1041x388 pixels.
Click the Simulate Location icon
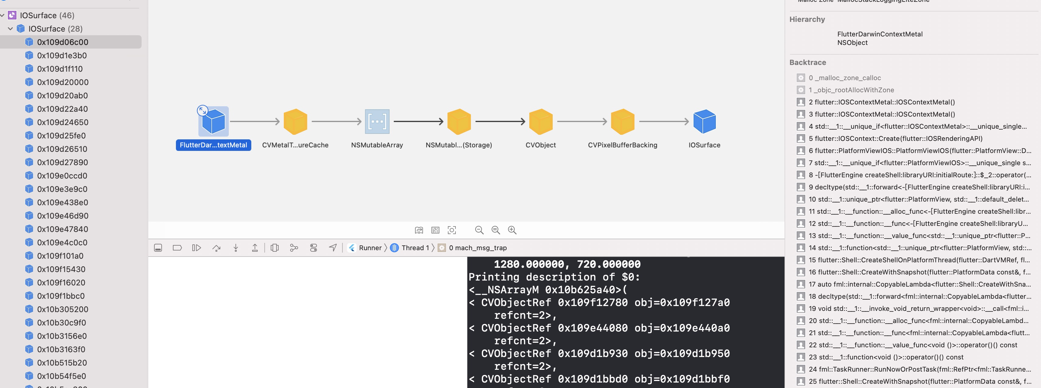[x=333, y=247]
